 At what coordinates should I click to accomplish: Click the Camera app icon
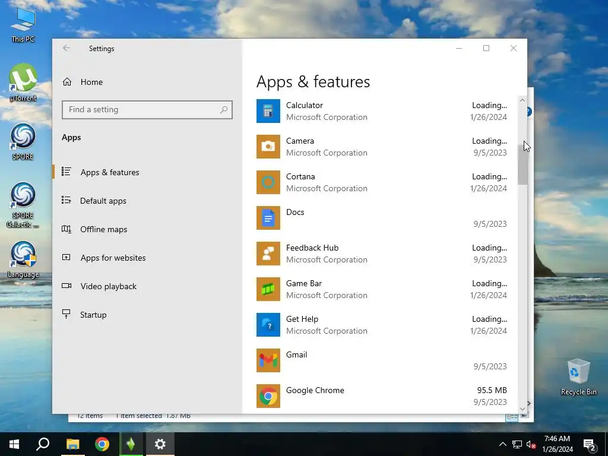(x=268, y=147)
